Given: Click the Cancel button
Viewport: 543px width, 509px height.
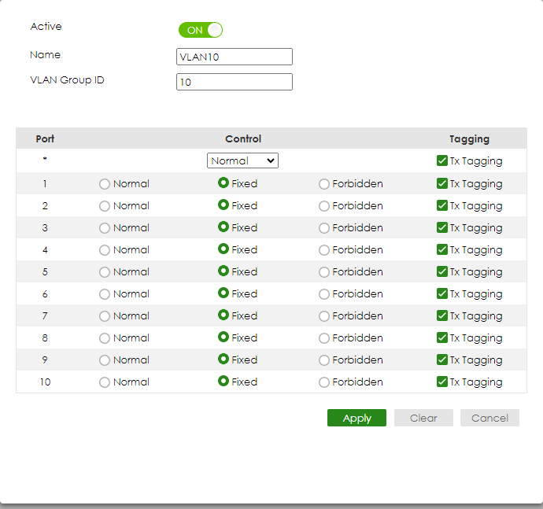Looking at the screenshot, I should point(489,418).
